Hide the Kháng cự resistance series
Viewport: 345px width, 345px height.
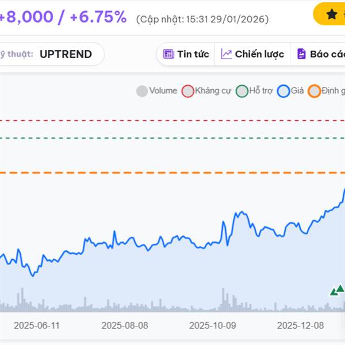click(x=187, y=91)
